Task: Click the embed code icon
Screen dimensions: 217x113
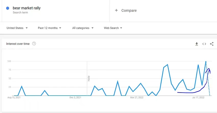Action: coord(204,44)
